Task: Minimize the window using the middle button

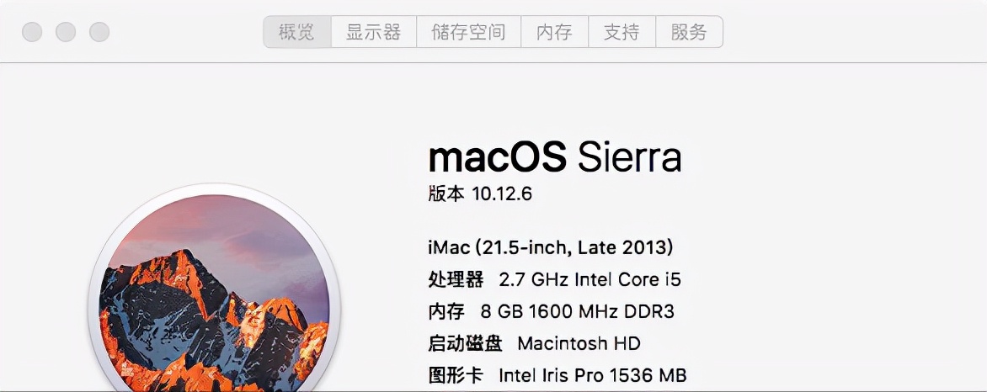Action: pos(66,33)
